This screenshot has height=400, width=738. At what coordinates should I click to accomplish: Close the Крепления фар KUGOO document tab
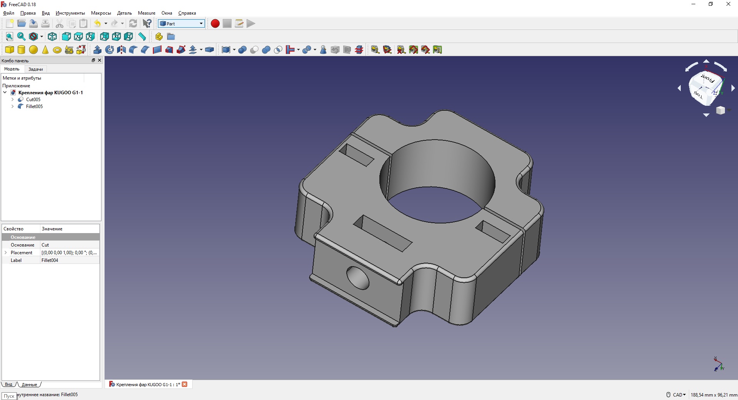point(185,384)
